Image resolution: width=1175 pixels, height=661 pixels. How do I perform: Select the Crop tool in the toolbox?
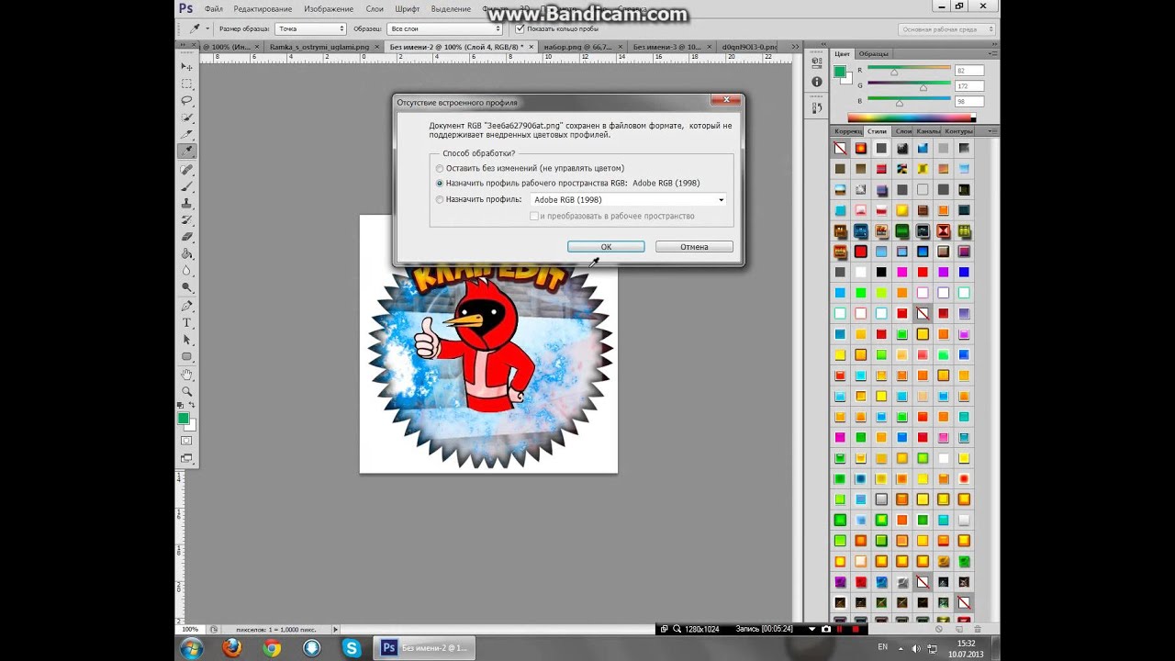coord(187,135)
